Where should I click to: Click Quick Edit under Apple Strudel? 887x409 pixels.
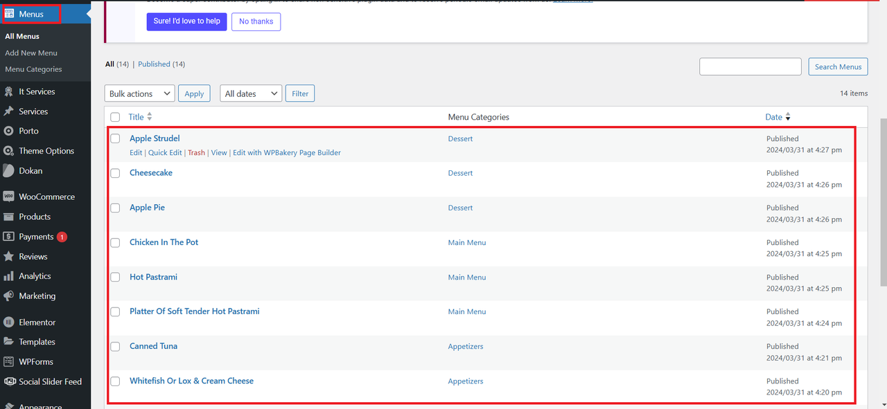coord(165,152)
